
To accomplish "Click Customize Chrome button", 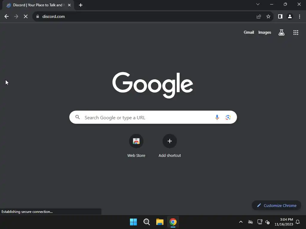I will [276, 205].
